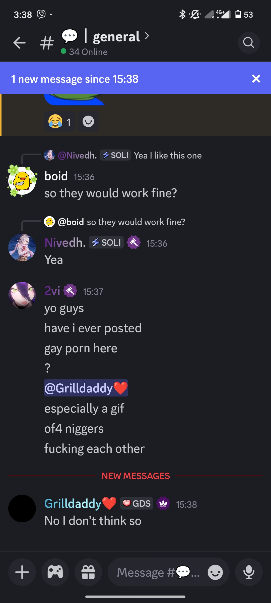
Task: Toggle the laughing emoji reaction
Action: 60,122
